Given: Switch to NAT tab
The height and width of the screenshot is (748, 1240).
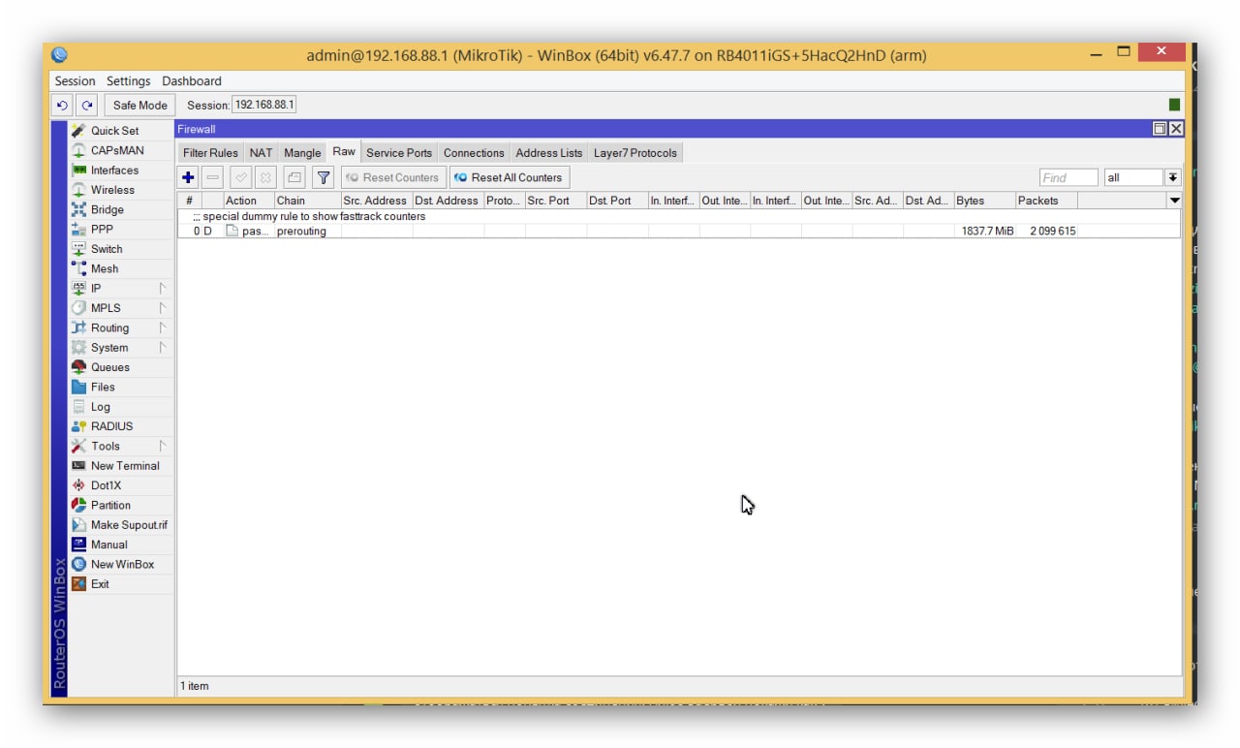Looking at the screenshot, I should click(261, 153).
